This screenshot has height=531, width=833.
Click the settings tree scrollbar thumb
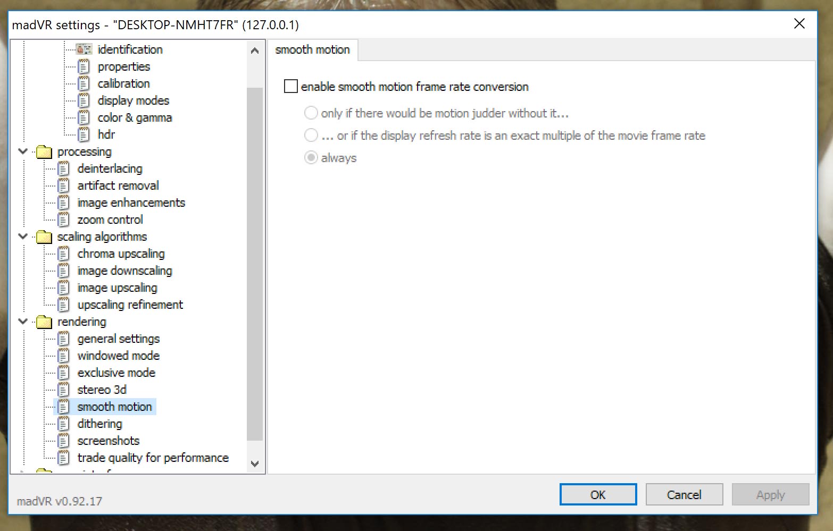pyautogui.click(x=255, y=264)
